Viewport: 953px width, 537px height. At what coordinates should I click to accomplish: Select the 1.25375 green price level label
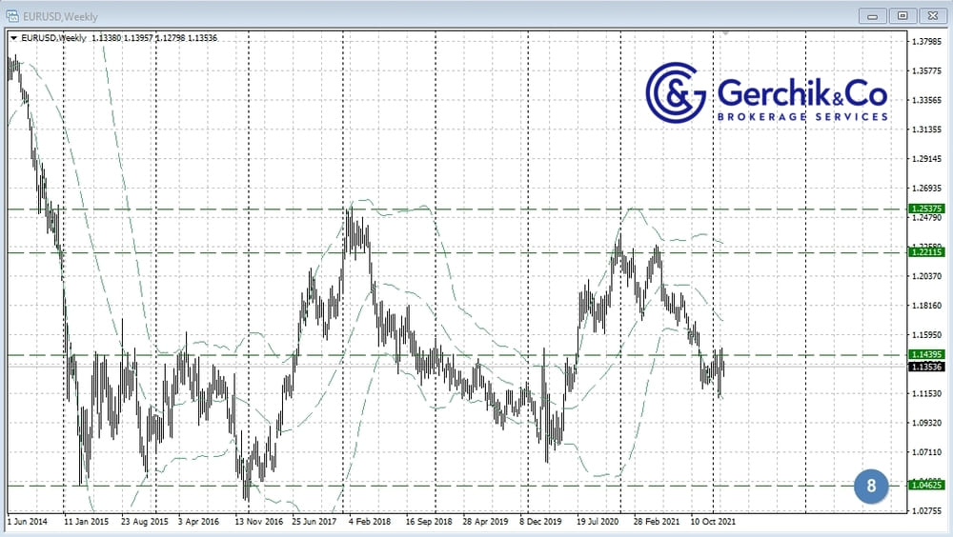point(926,209)
